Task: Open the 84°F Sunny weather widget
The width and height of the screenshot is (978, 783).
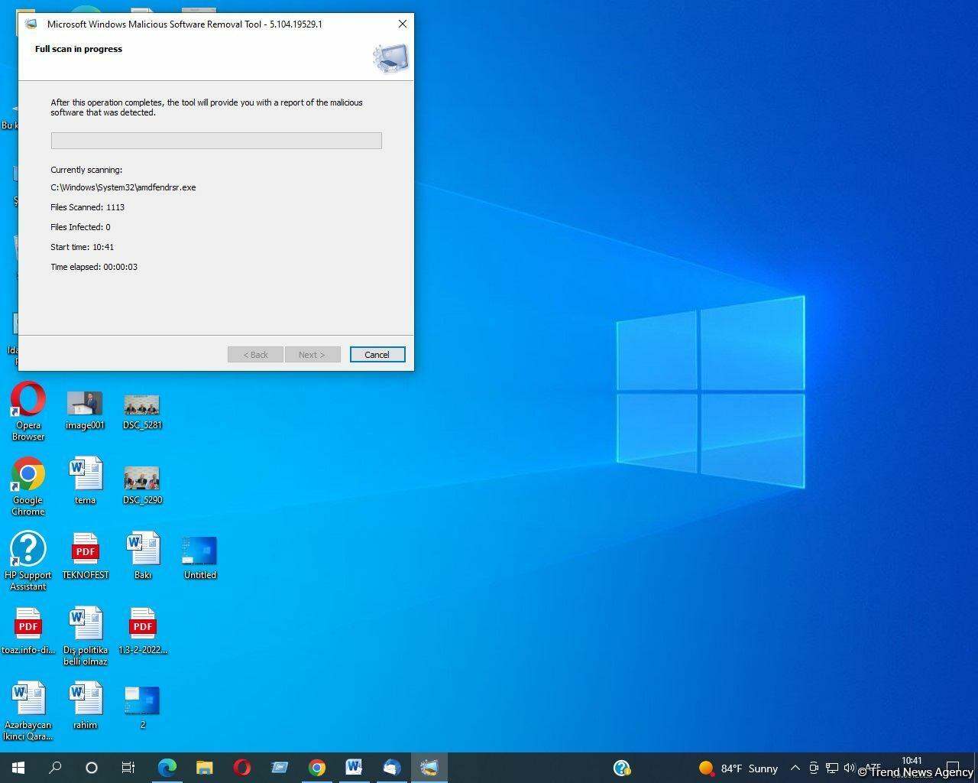Action: (x=738, y=768)
